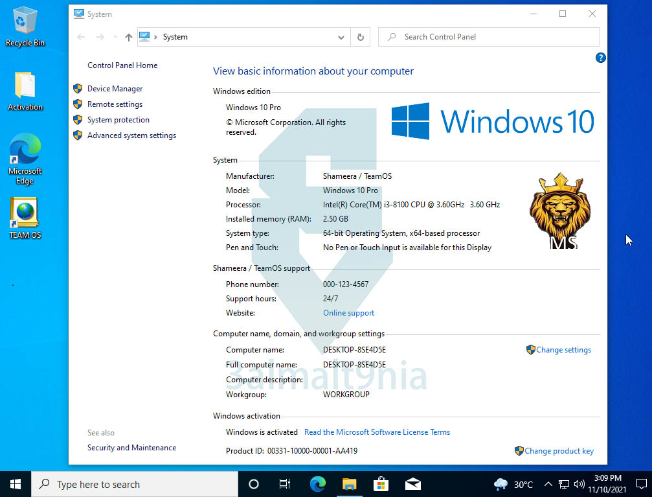Open File Explorer from the taskbar
652x497 pixels.
tap(349, 484)
